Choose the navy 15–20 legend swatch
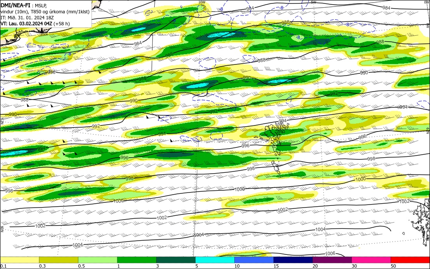This screenshot has width=430, height=269. (x=293, y=260)
